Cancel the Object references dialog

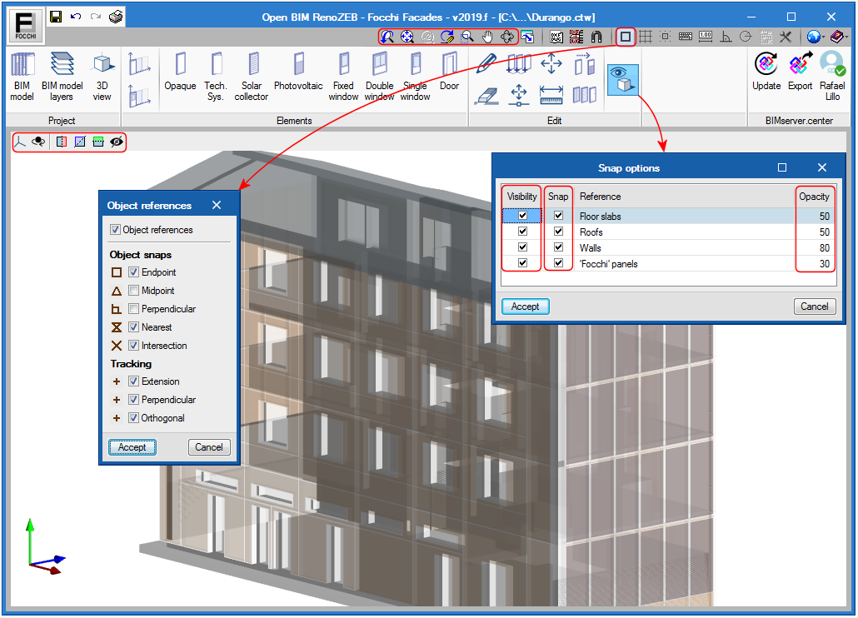tap(209, 447)
